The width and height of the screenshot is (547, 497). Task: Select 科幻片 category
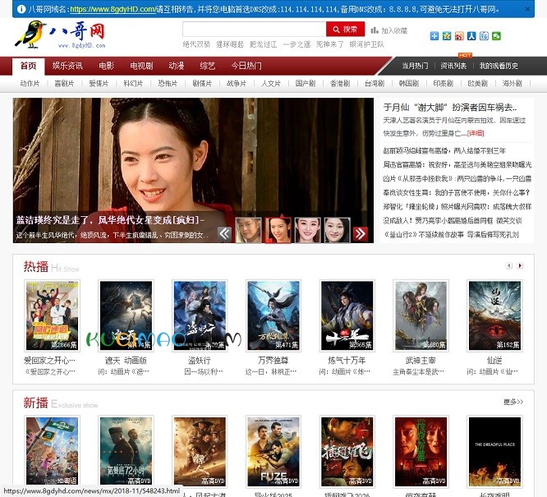coord(133,84)
